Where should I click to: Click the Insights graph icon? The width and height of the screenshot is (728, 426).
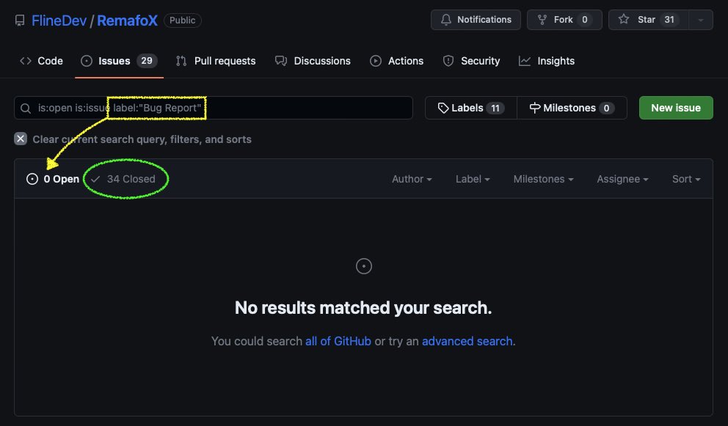[525, 61]
